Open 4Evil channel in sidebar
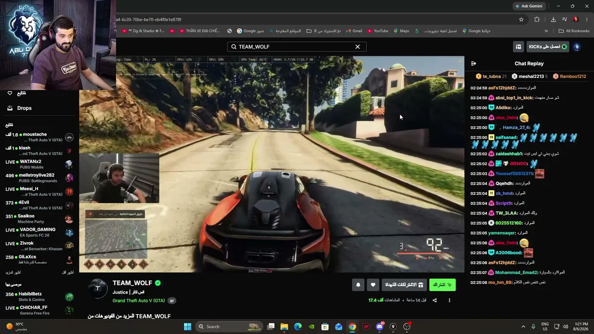This screenshot has height=334, width=594. pyautogui.click(x=39, y=205)
